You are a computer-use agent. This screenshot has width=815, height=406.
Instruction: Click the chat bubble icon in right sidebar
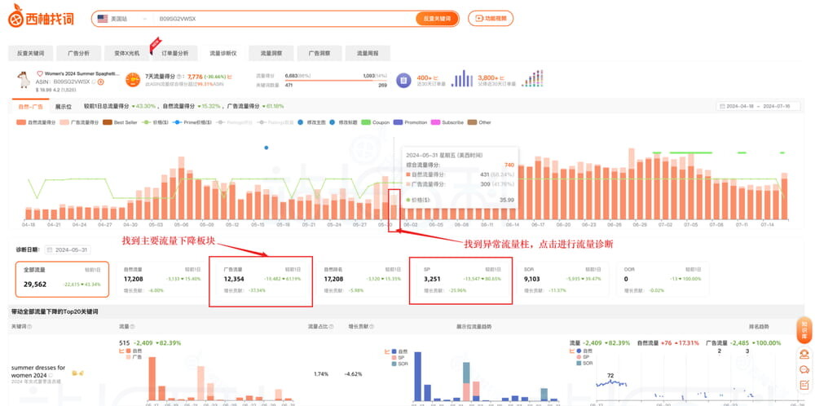point(804,370)
